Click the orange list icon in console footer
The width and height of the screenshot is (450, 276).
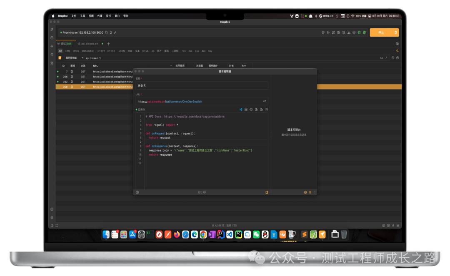[310, 192]
